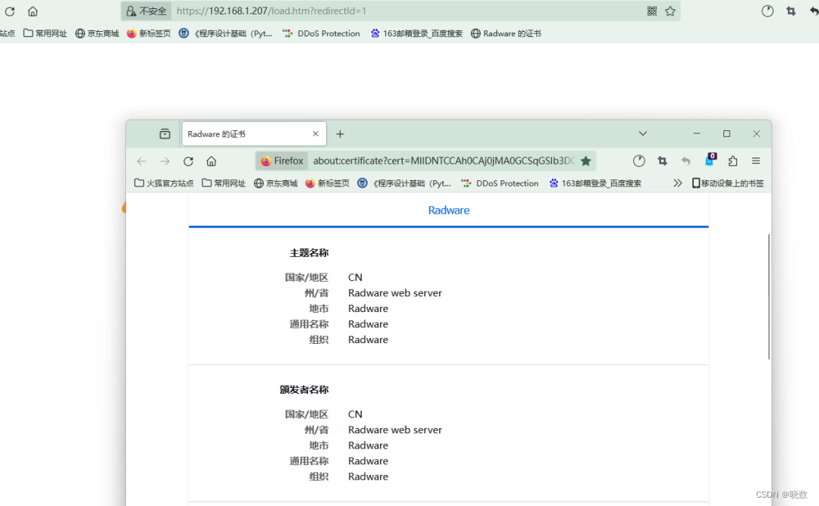819x506 pixels.
Task: Close the Radware 的证书 tab
Action: coord(315,133)
